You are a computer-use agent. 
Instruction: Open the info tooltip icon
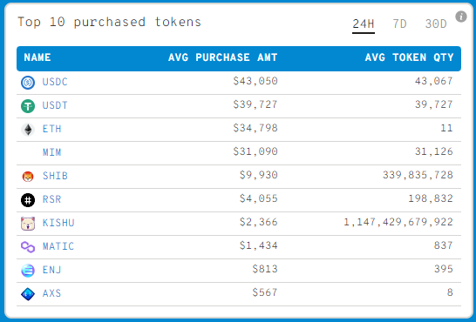click(461, 17)
